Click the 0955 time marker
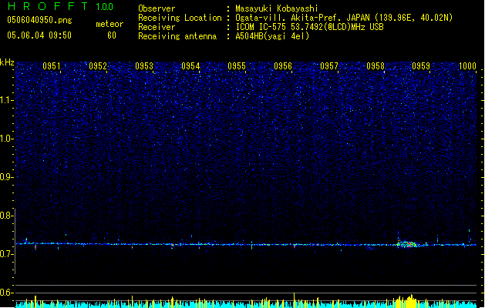Screen dimensions: 485x308 [x=237, y=66]
